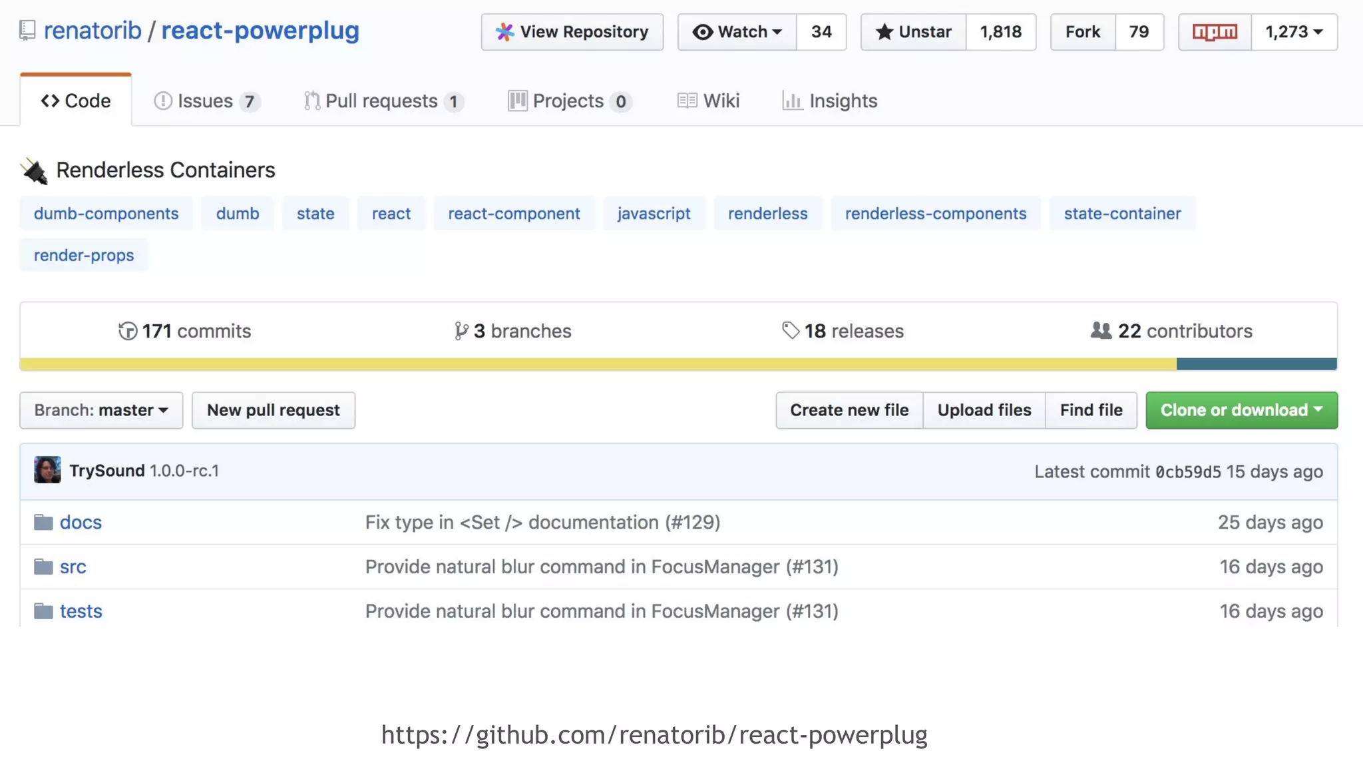Click the Find file button
The image size is (1363, 767).
tap(1091, 410)
